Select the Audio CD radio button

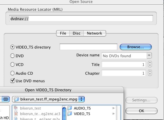[x=12, y=73]
